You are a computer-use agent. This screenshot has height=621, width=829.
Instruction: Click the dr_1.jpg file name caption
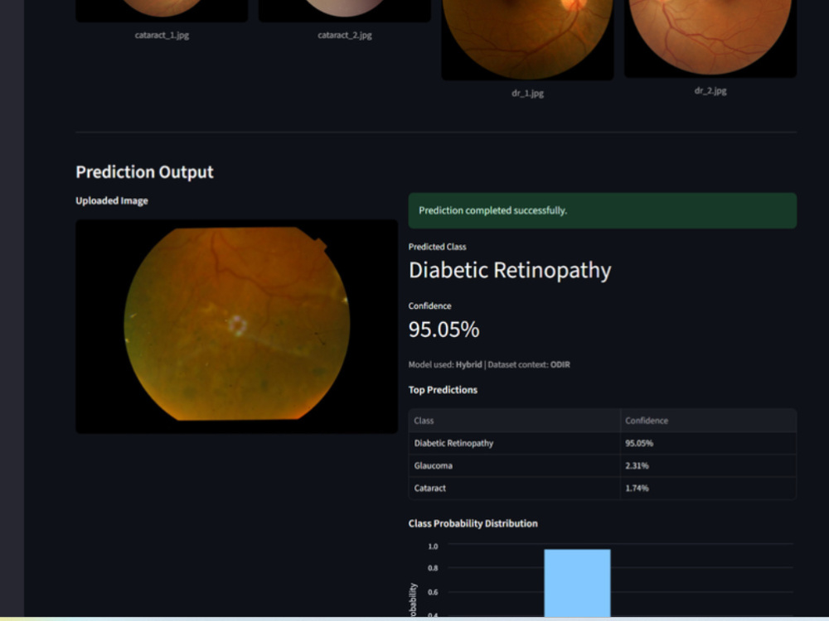pyautogui.click(x=527, y=94)
